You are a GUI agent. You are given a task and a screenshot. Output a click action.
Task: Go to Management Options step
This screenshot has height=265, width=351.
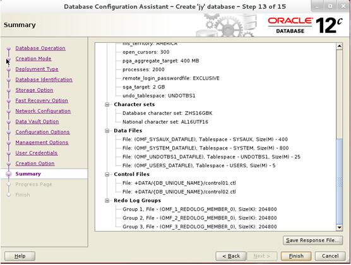(x=42, y=143)
